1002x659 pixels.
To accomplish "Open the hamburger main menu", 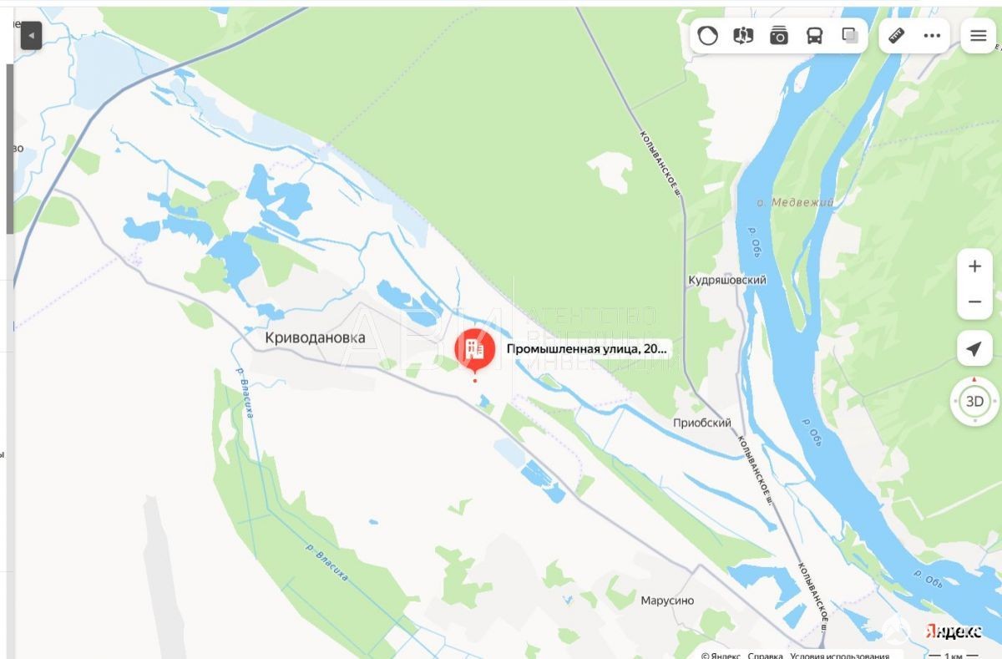I will point(978,36).
